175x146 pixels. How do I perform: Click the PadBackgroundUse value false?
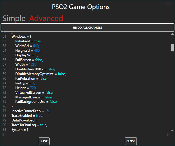[53, 102]
